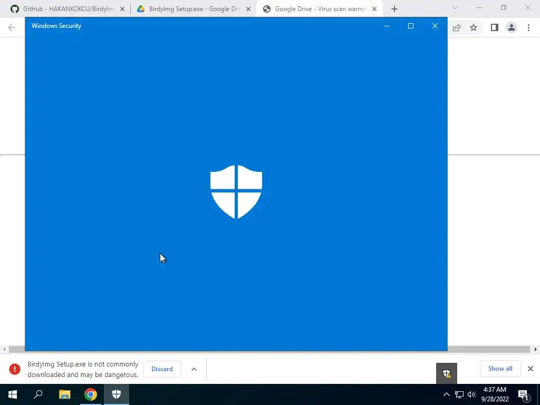
Task: Open File Explorer from taskbar
Action: pos(64,394)
